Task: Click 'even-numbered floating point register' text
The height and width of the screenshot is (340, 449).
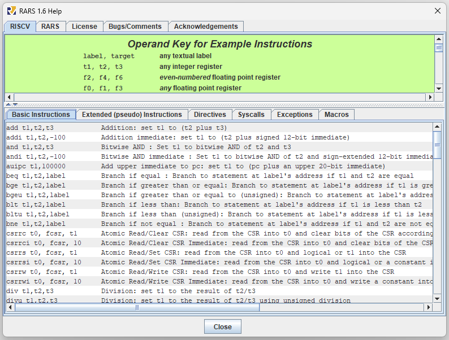Action: tap(220, 77)
